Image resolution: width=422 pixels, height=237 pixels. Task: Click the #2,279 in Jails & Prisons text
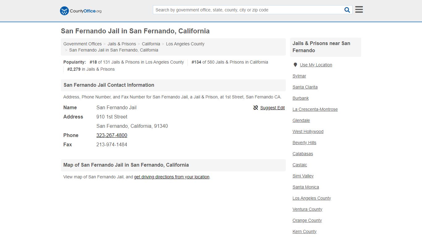click(91, 69)
